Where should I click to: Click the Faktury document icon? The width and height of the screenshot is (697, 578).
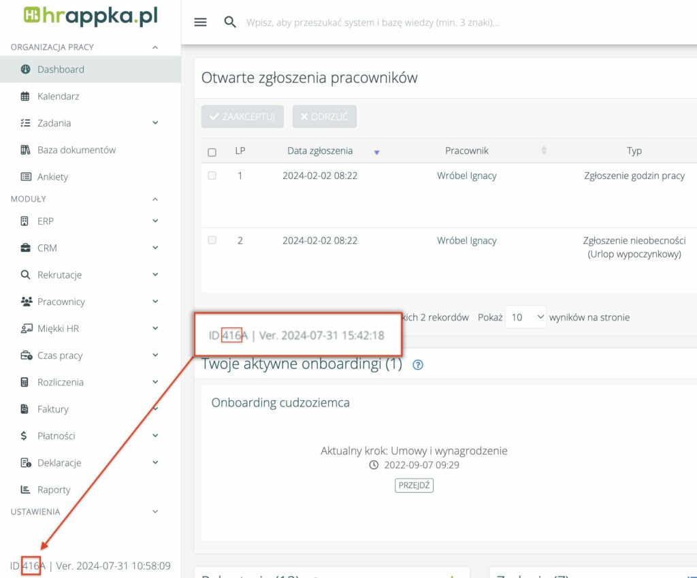(x=26, y=409)
